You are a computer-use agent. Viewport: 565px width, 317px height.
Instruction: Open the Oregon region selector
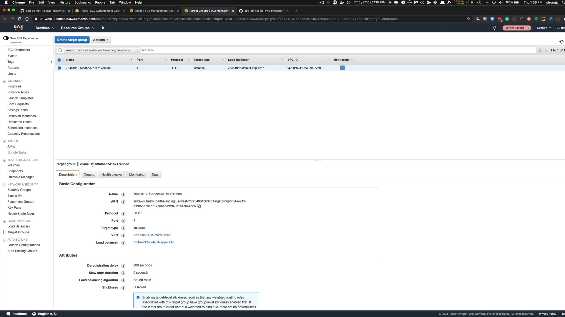[544, 28]
